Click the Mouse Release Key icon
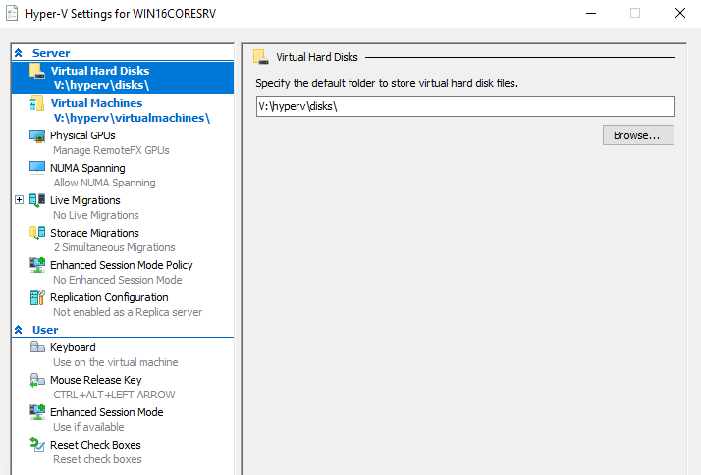The image size is (701, 475). click(37, 380)
